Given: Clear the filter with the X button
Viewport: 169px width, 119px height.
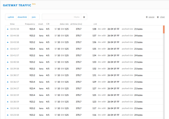Looking at the screenshot, I should (84, 17).
